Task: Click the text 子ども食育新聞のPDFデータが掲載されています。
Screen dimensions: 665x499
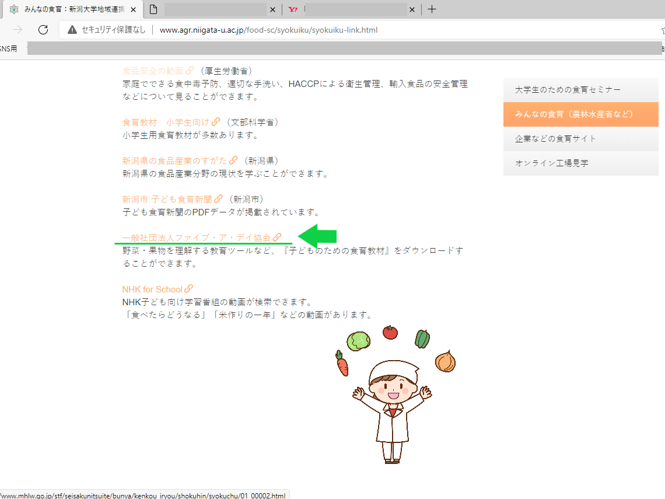Action: (x=221, y=212)
